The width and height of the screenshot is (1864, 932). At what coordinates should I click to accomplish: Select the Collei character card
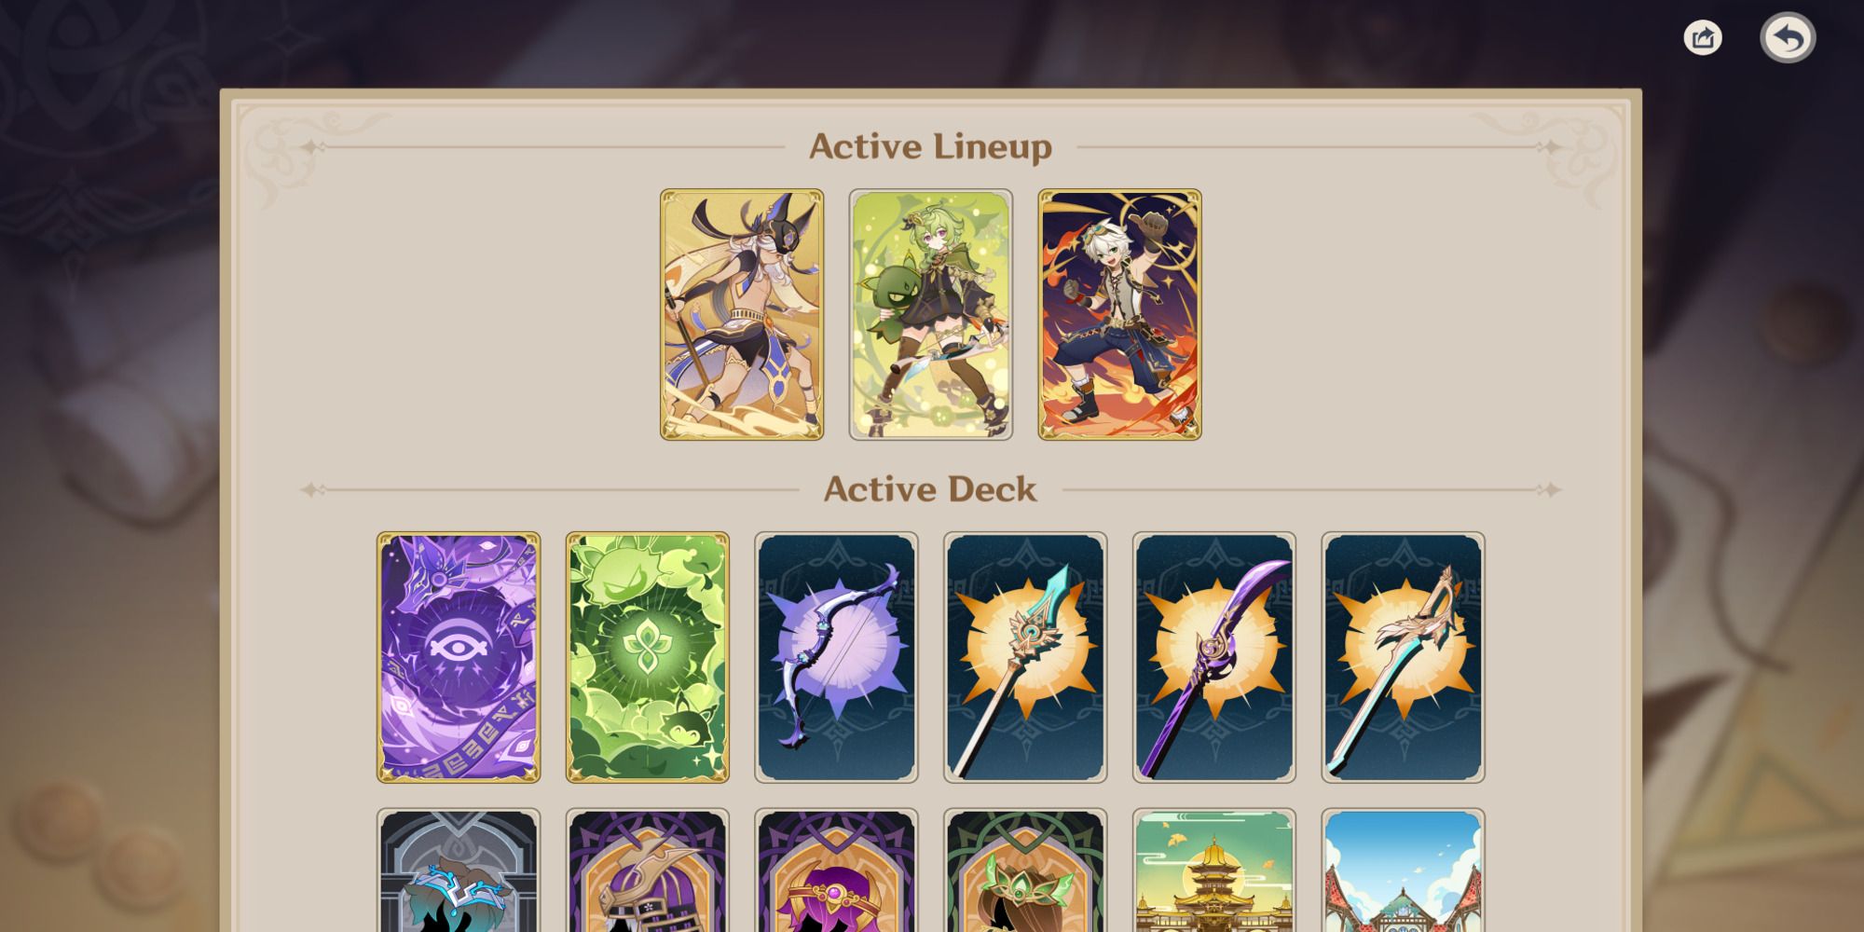coord(931,315)
